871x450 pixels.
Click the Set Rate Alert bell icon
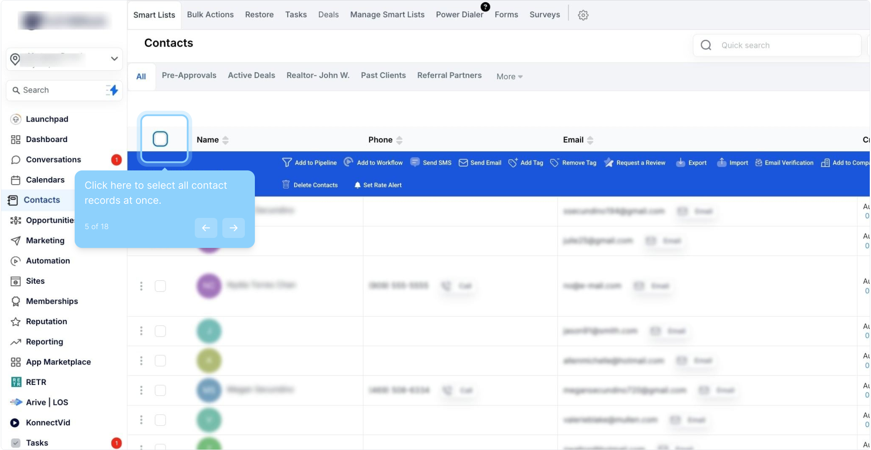point(357,185)
